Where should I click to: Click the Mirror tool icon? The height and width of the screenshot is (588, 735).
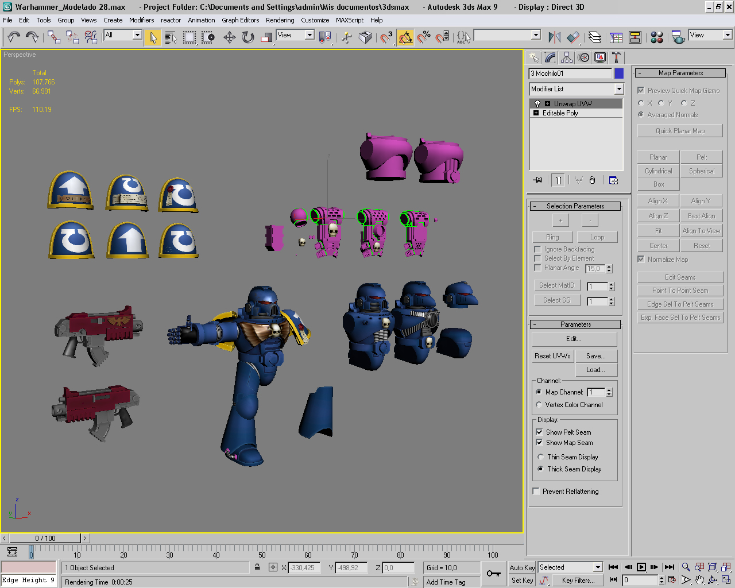[x=554, y=37]
